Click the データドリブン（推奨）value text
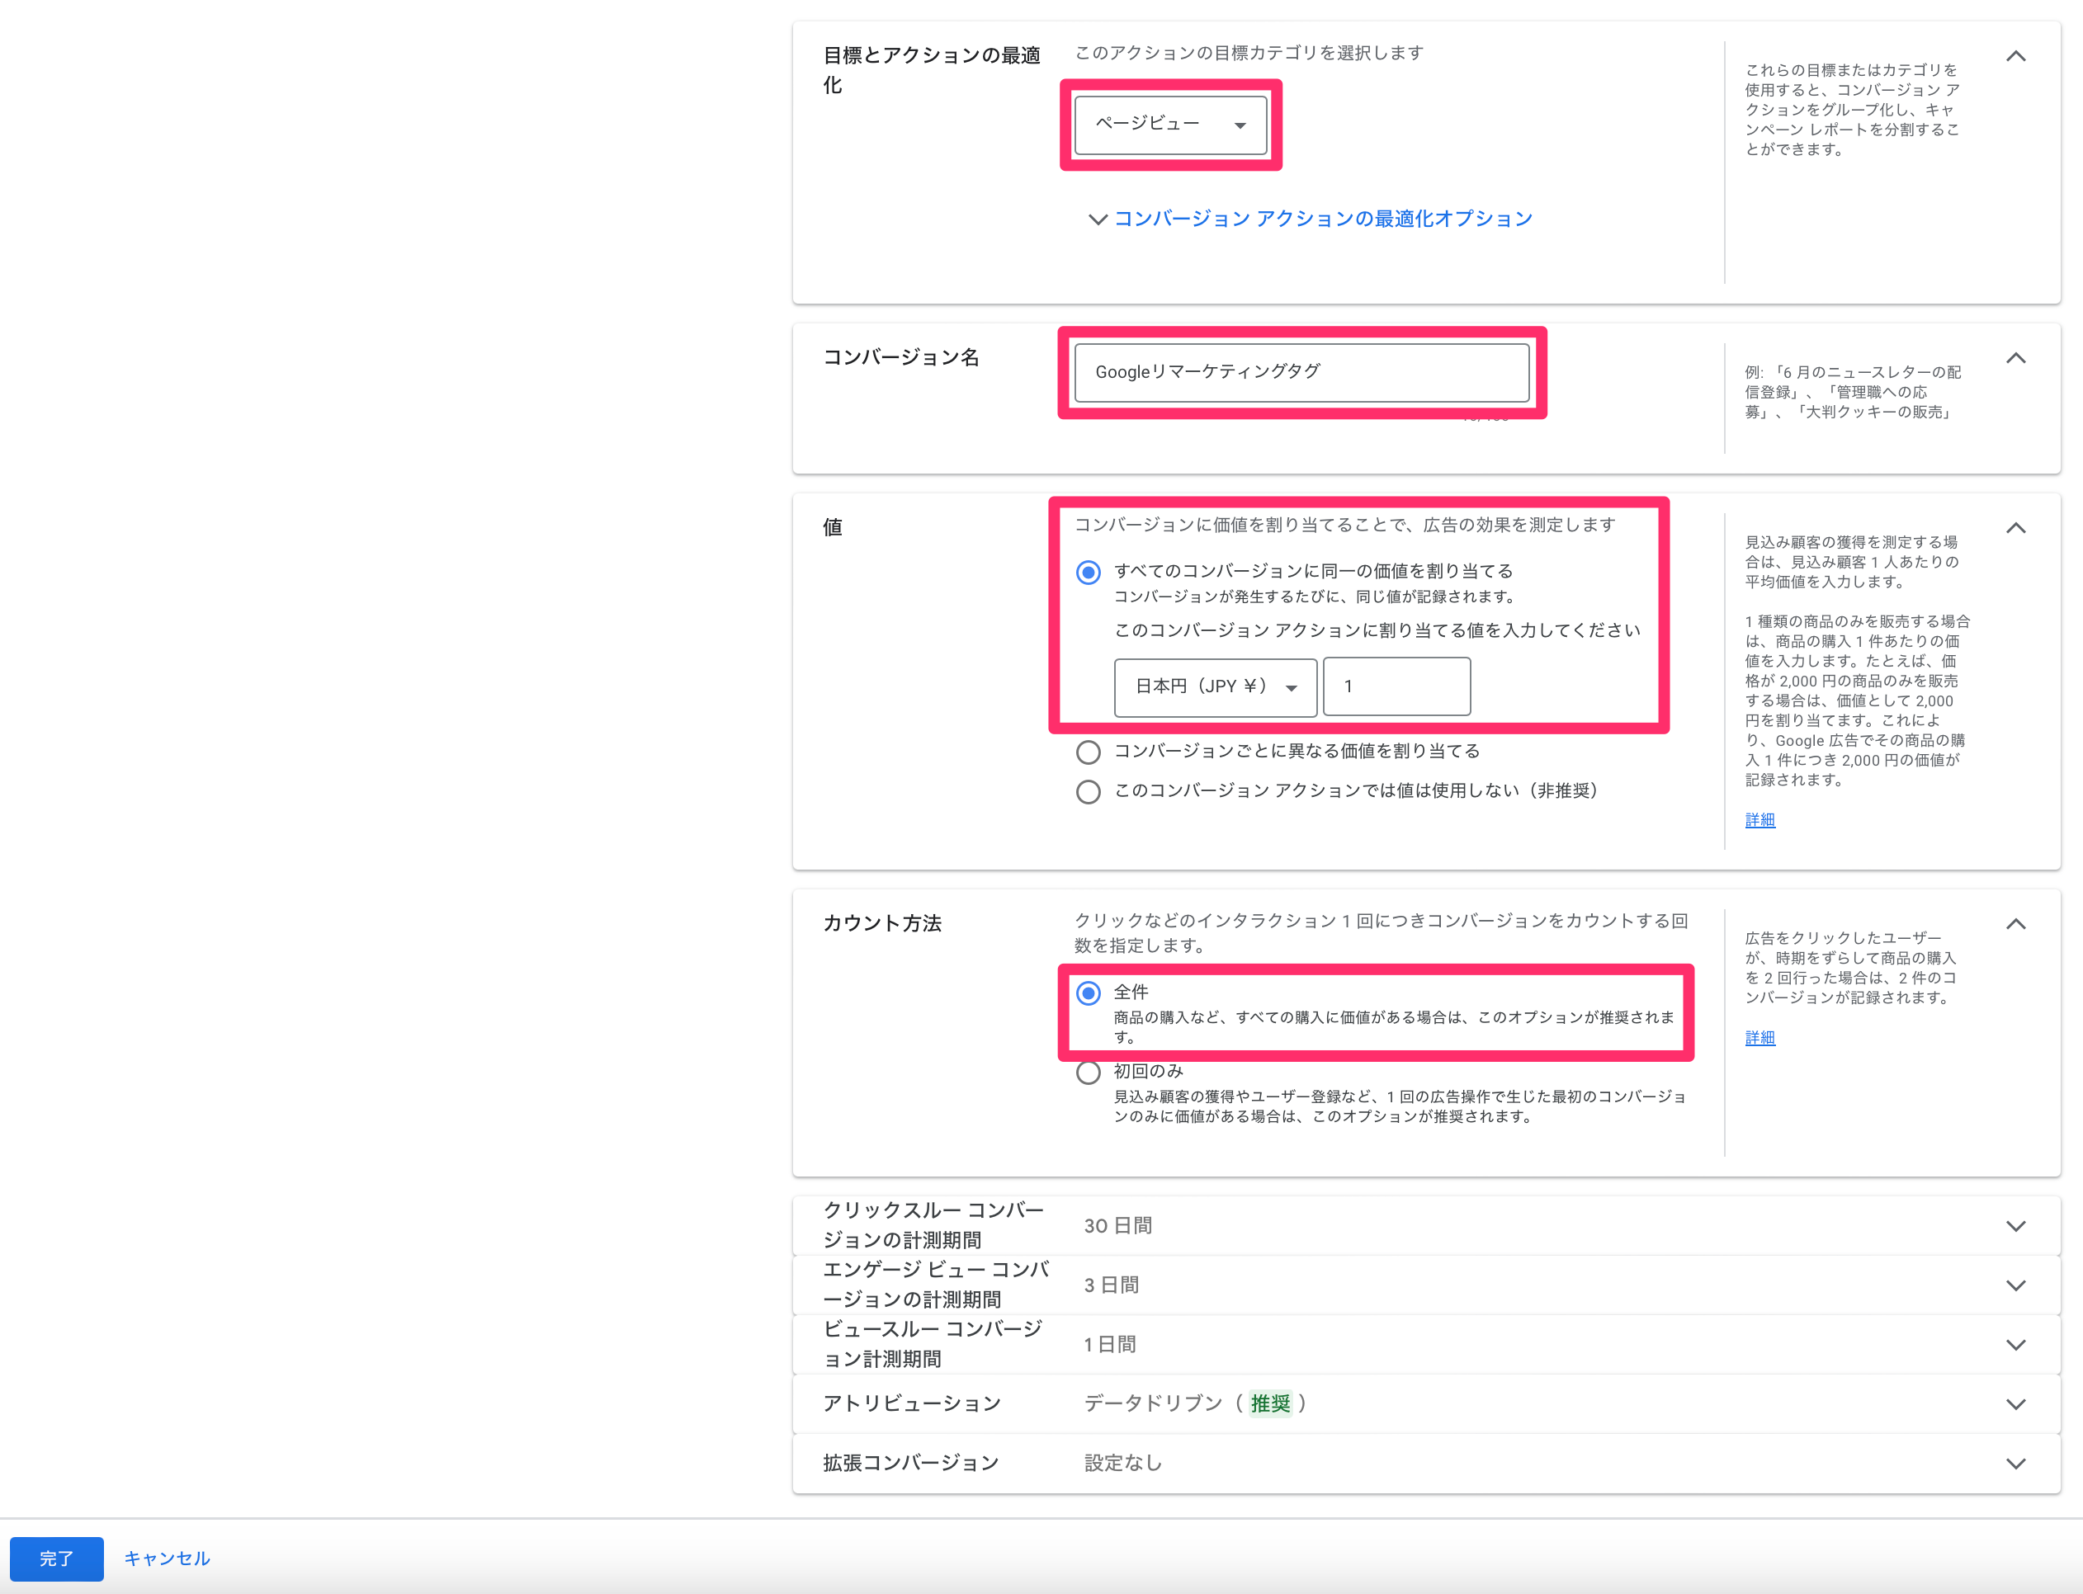This screenshot has width=2083, height=1594. coord(1196,1404)
